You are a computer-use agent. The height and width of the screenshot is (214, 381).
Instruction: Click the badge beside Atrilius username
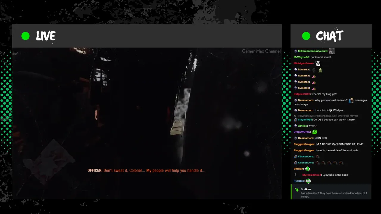tap(296, 126)
